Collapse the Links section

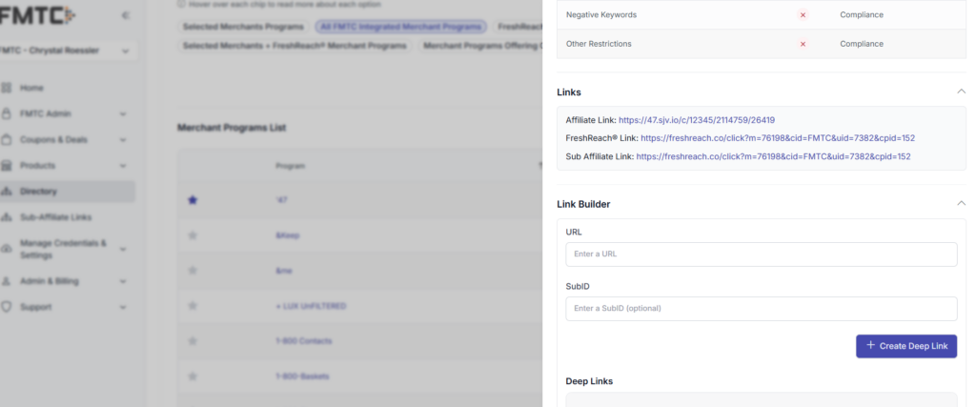click(x=961, y=92)
